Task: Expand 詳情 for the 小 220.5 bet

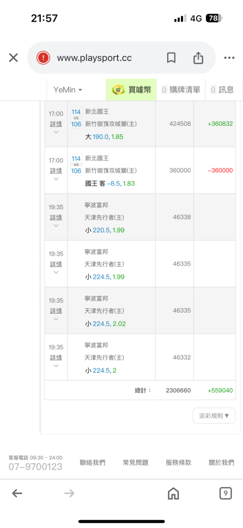Action: 56,218
